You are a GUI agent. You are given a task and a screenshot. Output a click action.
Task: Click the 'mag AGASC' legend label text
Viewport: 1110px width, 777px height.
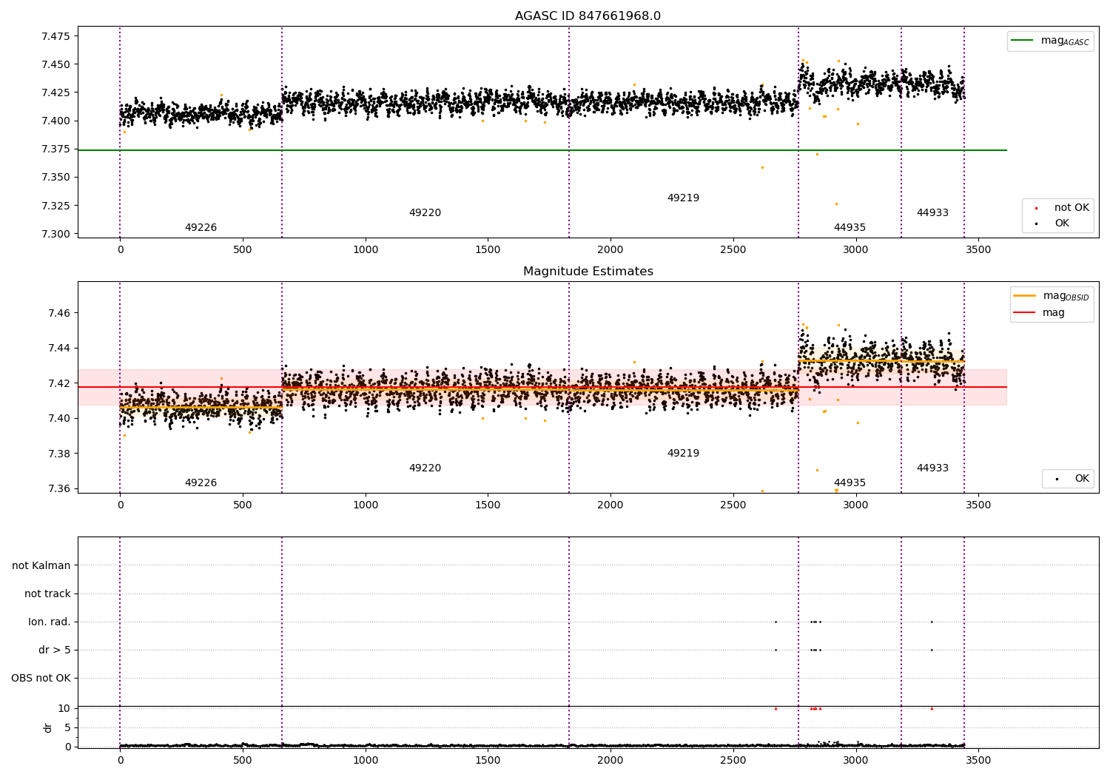[1065, 41]
